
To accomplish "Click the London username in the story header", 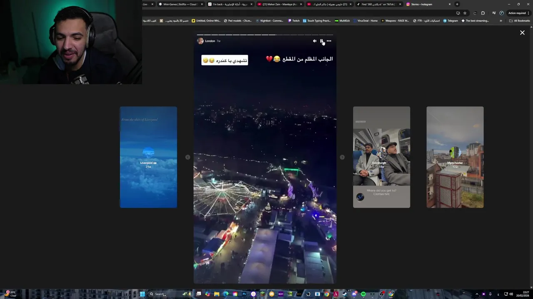I will click(210, 41).
